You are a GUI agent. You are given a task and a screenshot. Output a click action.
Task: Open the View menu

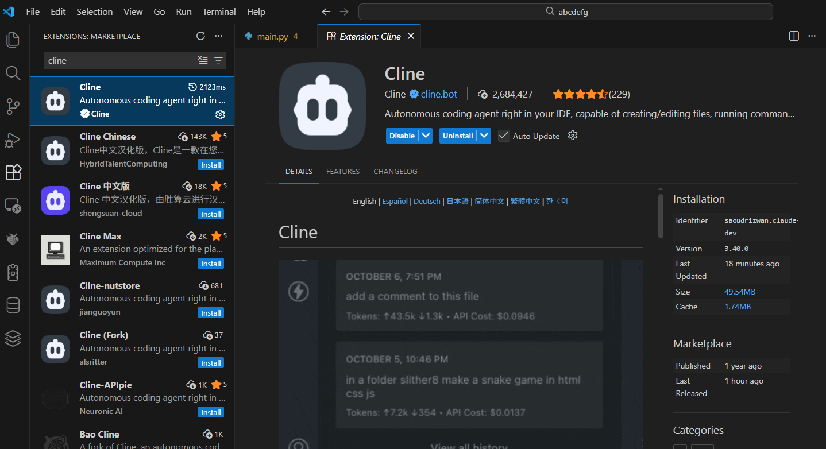click(133, 11)
